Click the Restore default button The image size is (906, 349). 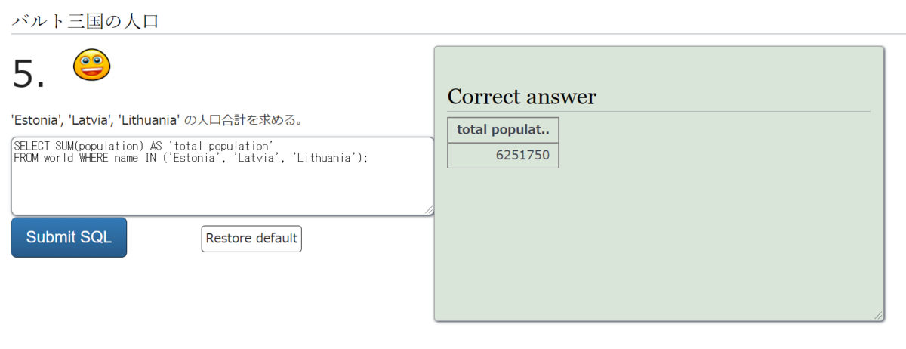251,239
